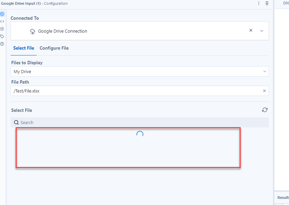This screenshot has height=205, width=289.
Task: Open the help icon in sidebar
Action: [x=2, y=44]
